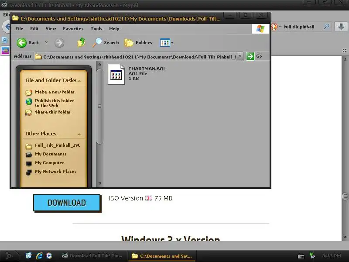Click the task pane scrollbar up arrow
Image resolution: width=349 pixels, height=262 pixels.
pos(99,65)
